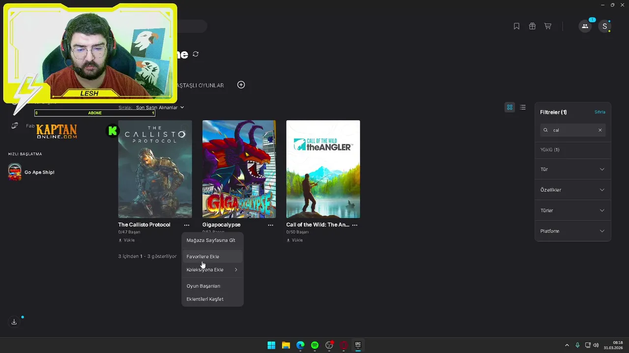Image resolution: width=629 pixels, height=353 pixels.
Task: Open The Callisto Protocol cover thumbnail
Action: pyautogui.click(x=155, y=169)
